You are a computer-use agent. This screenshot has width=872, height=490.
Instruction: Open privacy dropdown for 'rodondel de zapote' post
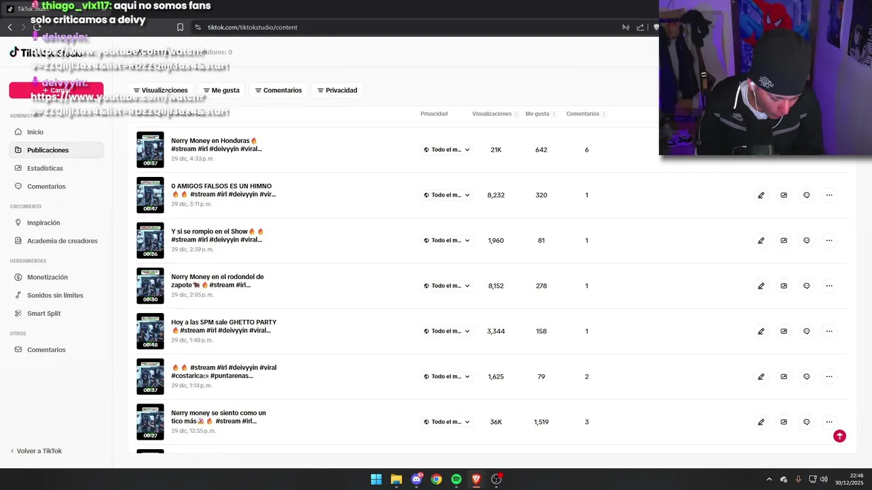click(447, 286)
